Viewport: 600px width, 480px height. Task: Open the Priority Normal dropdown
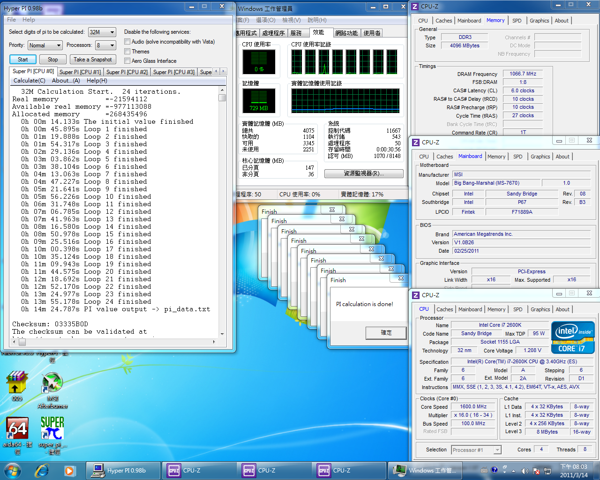pos(45,45)
